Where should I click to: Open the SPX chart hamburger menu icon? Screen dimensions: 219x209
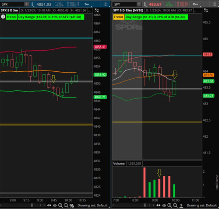pos(105,4)
